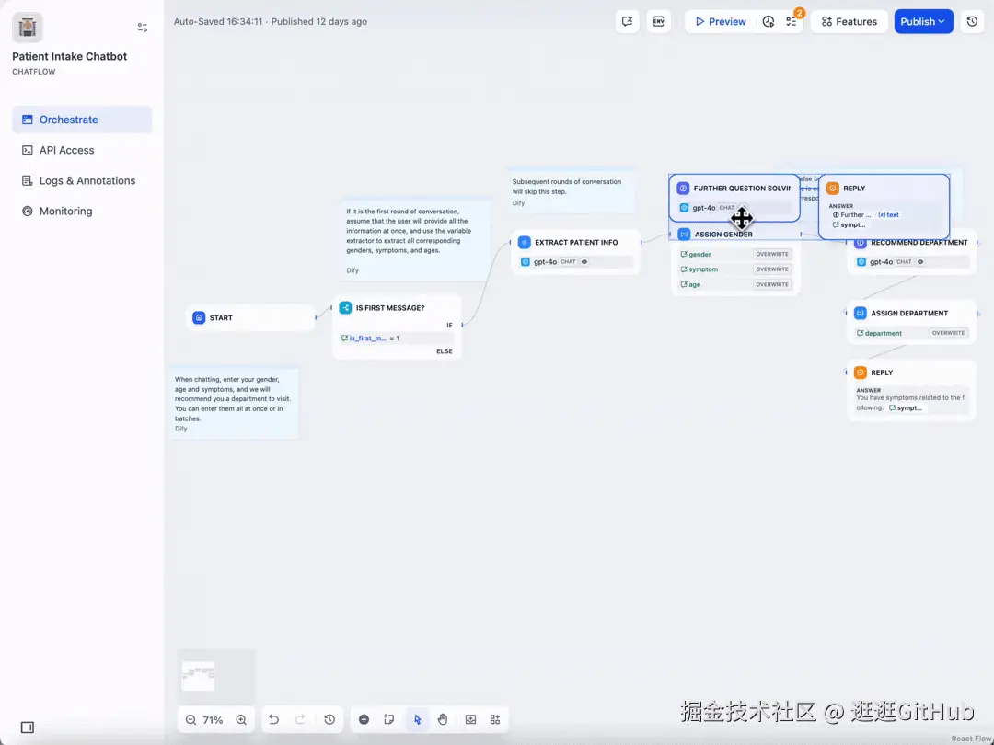
Task: Toggle visibility eye on EXTRACT PATIENT INFO's gpt-4o model
Action: 584,261
